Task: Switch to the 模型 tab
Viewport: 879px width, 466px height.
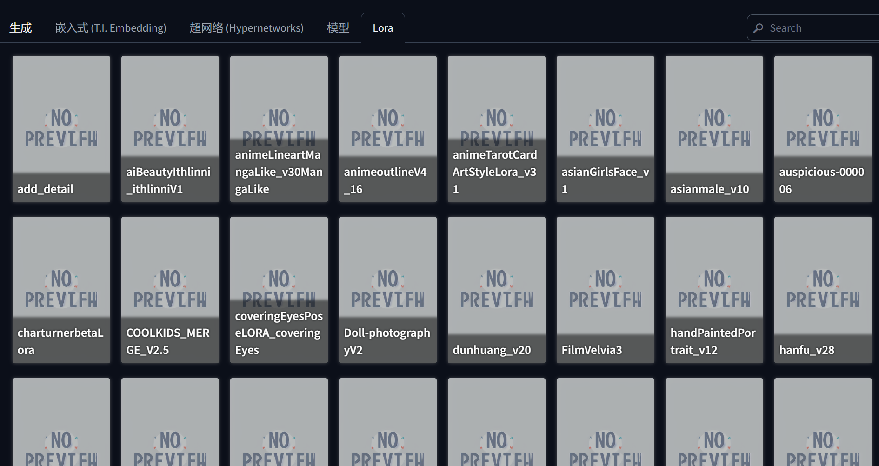Action: (x=338, y=28)
